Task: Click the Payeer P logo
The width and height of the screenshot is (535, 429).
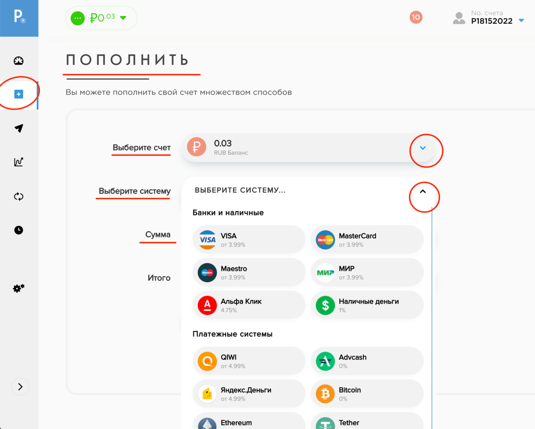Action: coord(19,17)
